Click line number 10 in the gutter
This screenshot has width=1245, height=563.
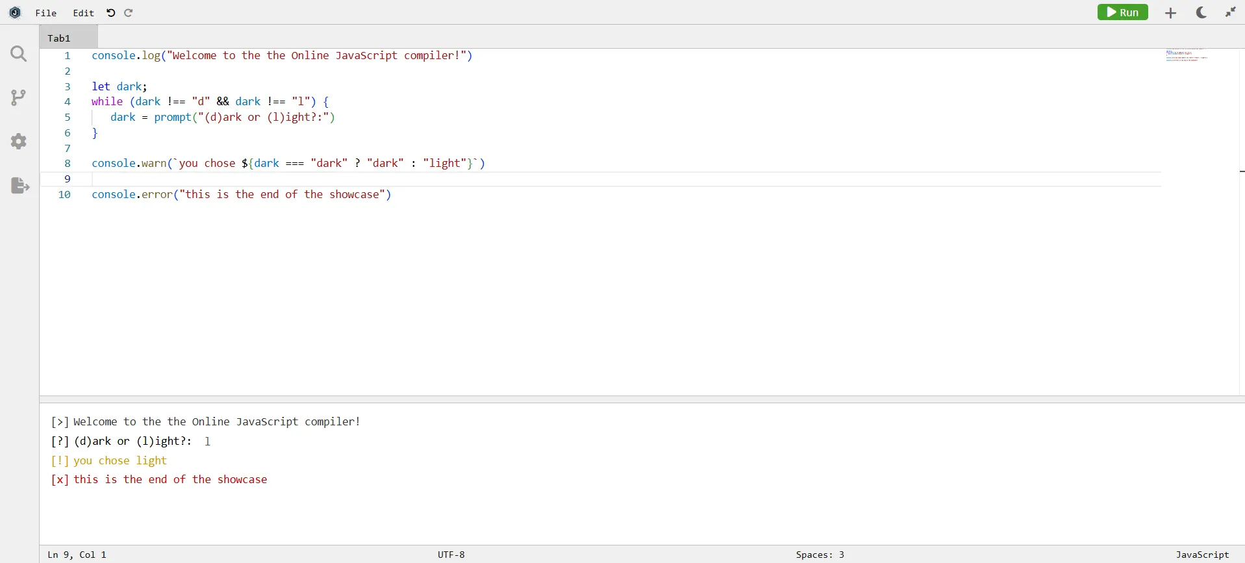point(64,195)
